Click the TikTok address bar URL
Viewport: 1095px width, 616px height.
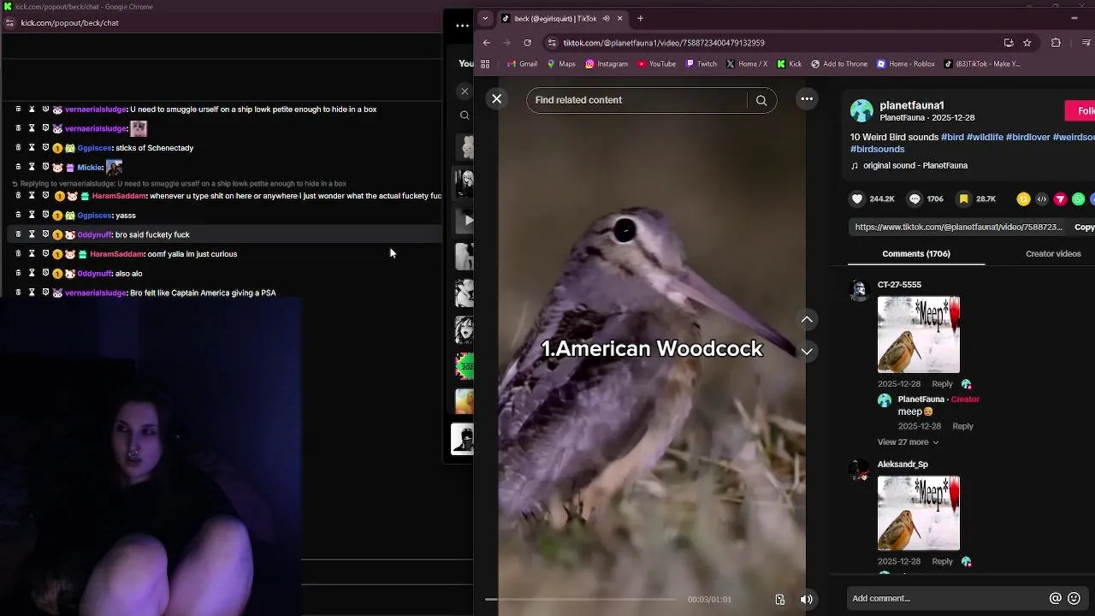click(664, 43)
